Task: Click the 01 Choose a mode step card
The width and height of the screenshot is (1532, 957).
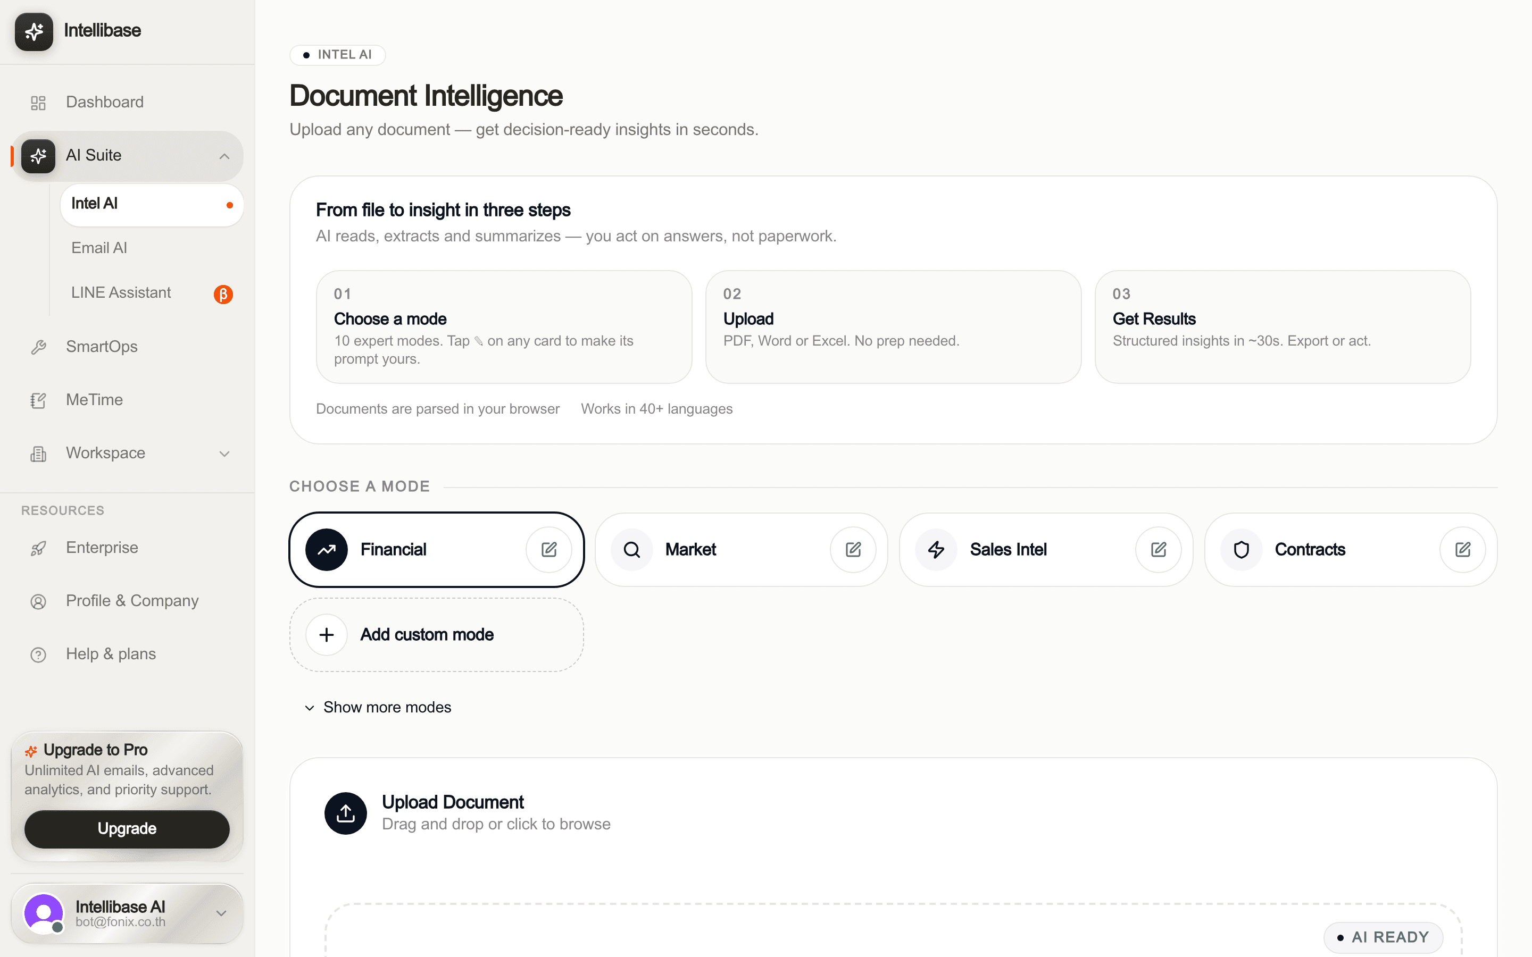Action: click(504, 327)
